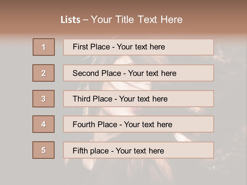Click the word Fifth in the list

click(x=80, y=151)
